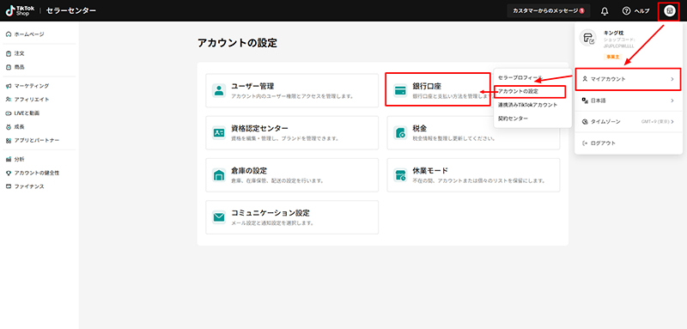The image size is (687, 329).
Task: Open マーケティング in the sidebar
Action: pos(32,86)
